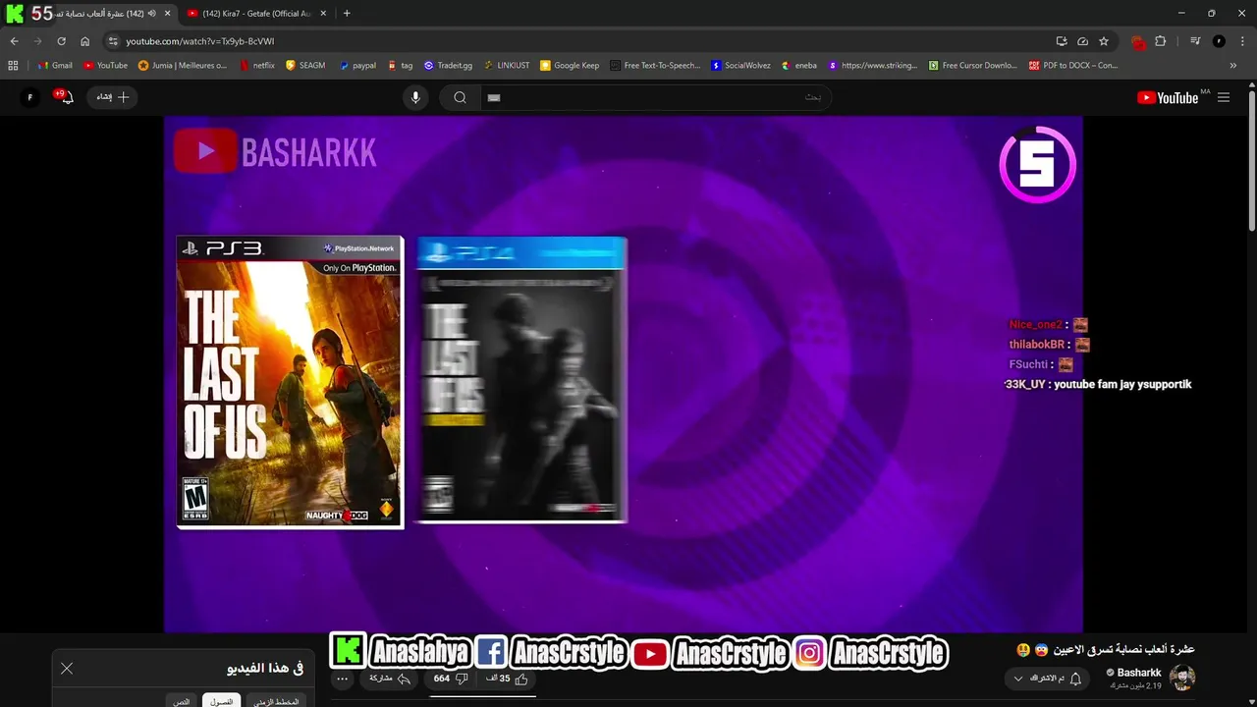Open the Free Text-To-Speech bookmark
Image resolution: width=1257 pixels, height=707 pixels.
pyautogui.click(x=655, y=66)
